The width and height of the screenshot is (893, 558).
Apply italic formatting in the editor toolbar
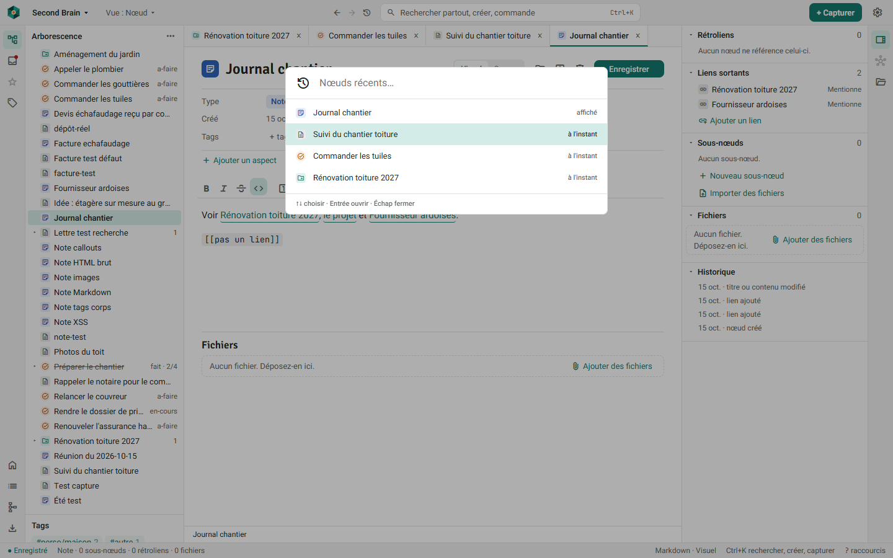point(224,188)
